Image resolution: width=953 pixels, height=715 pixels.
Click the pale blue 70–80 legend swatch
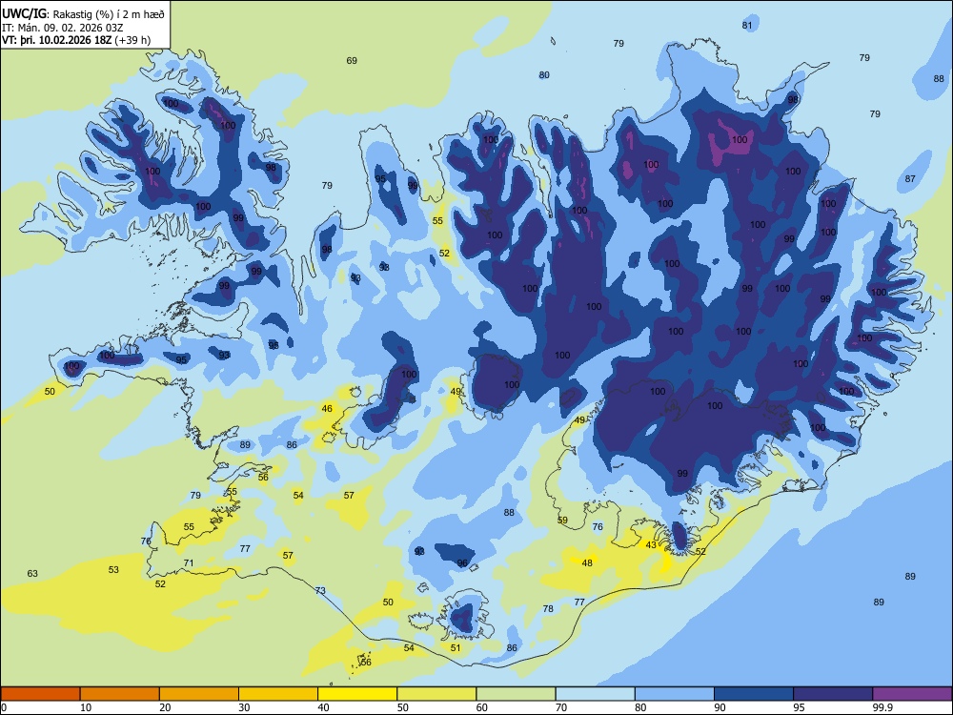595,694
